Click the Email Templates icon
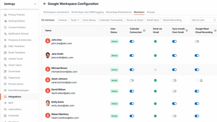The width and height of the screenshot is (217, 122). [5, 52]
